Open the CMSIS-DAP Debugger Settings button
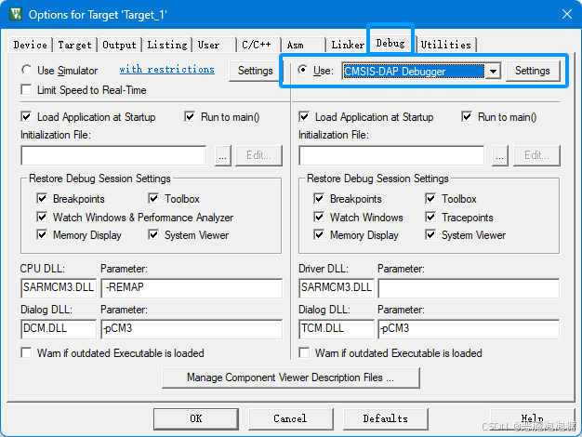Screen dimensions: 582x437 533,71
